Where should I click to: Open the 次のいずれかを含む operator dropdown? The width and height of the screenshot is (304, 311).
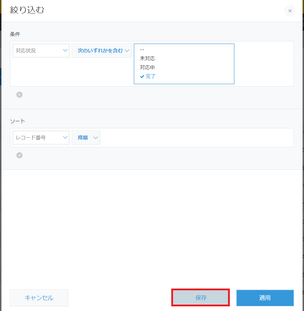click(x=102, y=51)
